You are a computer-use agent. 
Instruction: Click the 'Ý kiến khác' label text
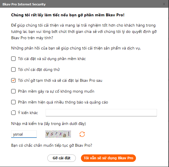(x=28, y=113)
